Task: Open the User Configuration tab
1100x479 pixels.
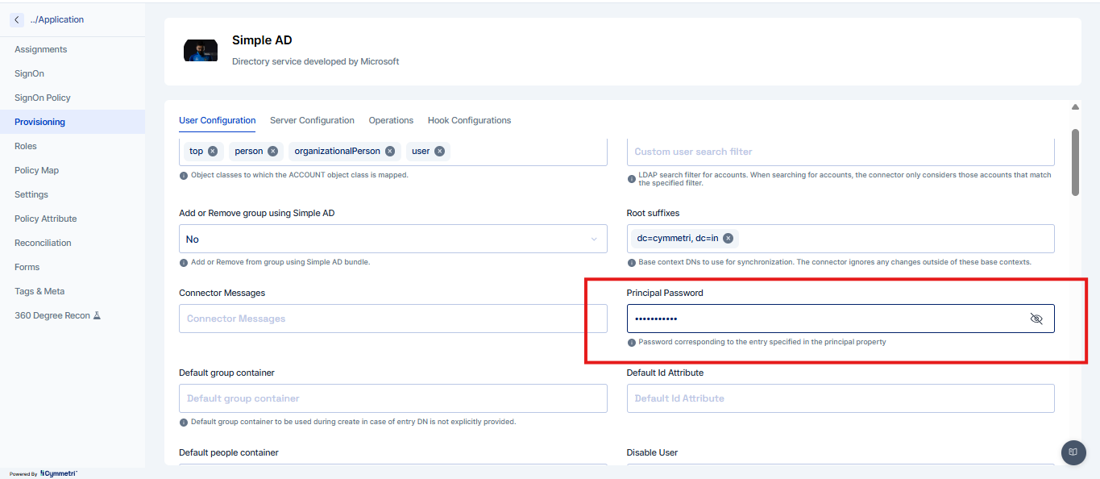Action: pos(218,120)
